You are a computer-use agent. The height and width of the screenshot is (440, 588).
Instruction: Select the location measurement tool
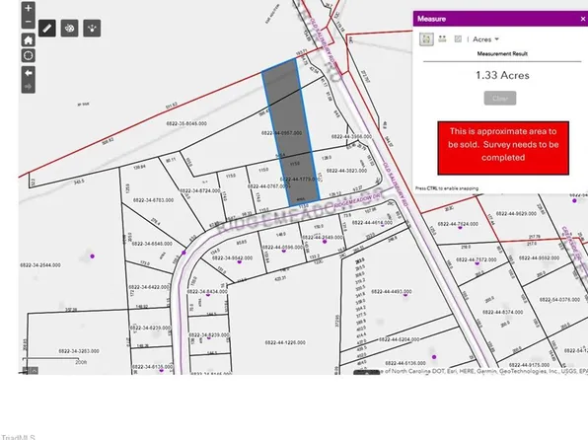(x=458, y=39)
